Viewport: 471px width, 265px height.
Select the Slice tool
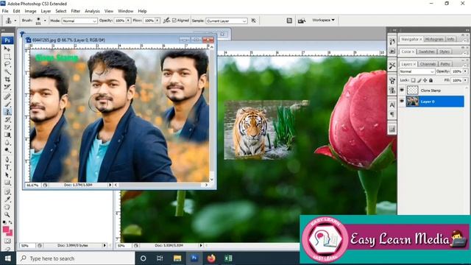[x=7, y=88]
